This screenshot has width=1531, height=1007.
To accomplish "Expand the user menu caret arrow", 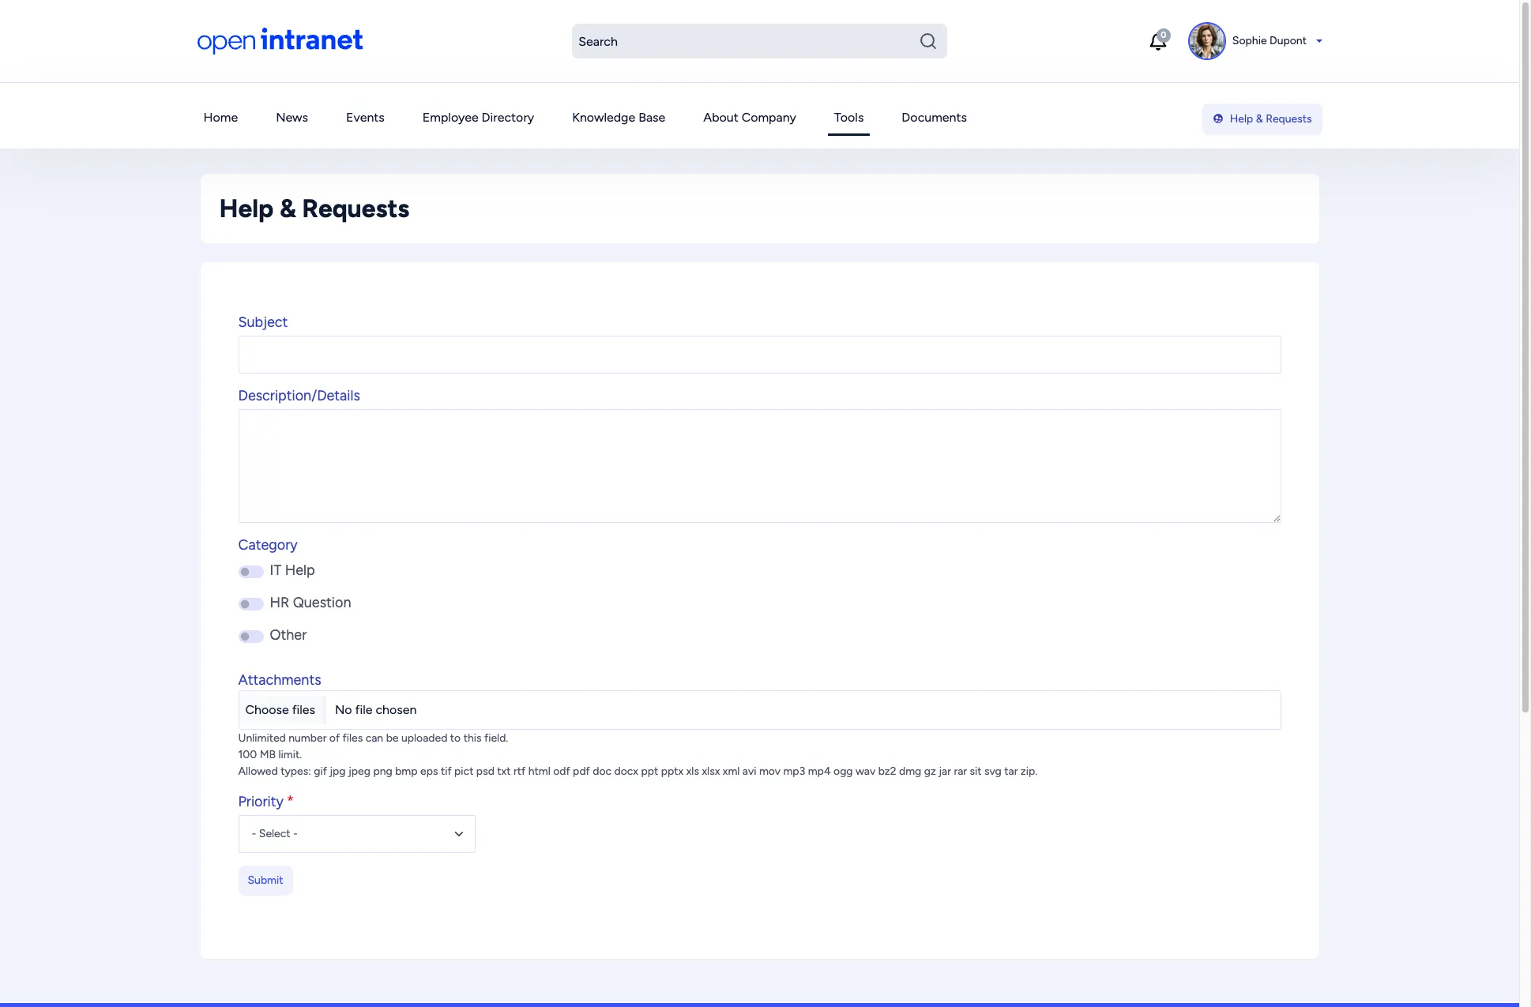I will (1318, 41).
